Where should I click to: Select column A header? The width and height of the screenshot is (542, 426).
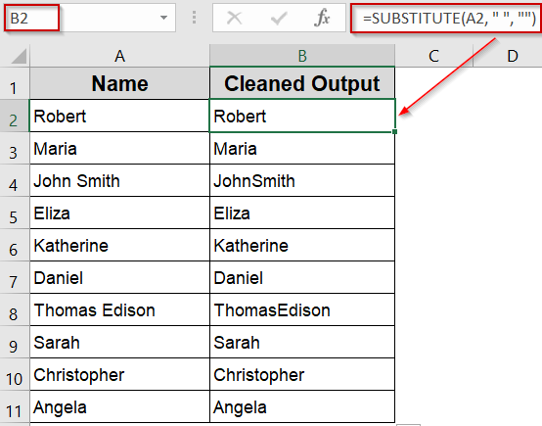click(x=119, y=56)
